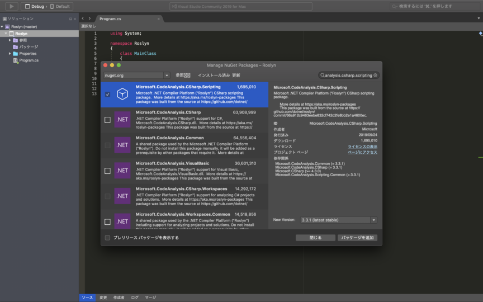This screenshot has height=302, width=483.
Task: Uncheck Microsoft.CodeAnalysis.CSharp.Scripting package checkbox
Action: (107, 95)
